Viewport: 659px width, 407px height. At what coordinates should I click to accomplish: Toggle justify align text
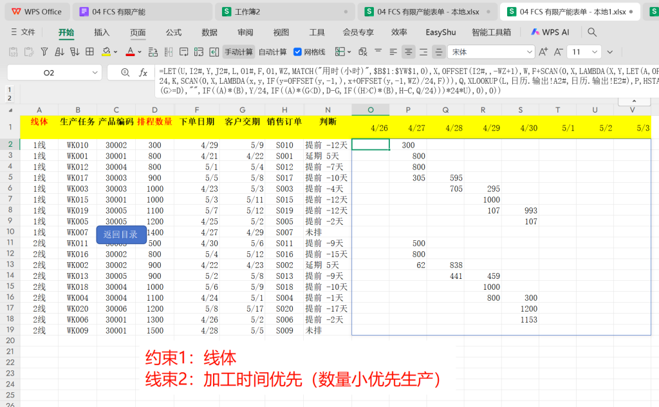pyautogui.click(x=438, y=52)
